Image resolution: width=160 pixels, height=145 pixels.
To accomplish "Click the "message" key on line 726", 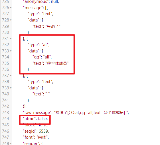I will [x=33, y=8].
